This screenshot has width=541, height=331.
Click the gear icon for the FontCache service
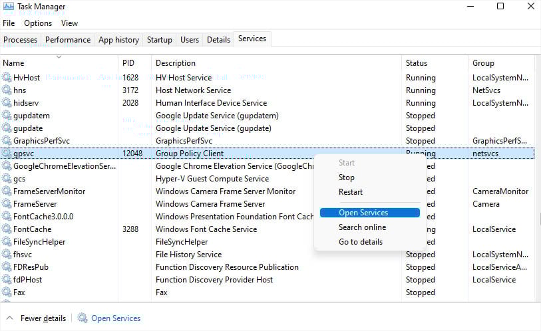7,229
